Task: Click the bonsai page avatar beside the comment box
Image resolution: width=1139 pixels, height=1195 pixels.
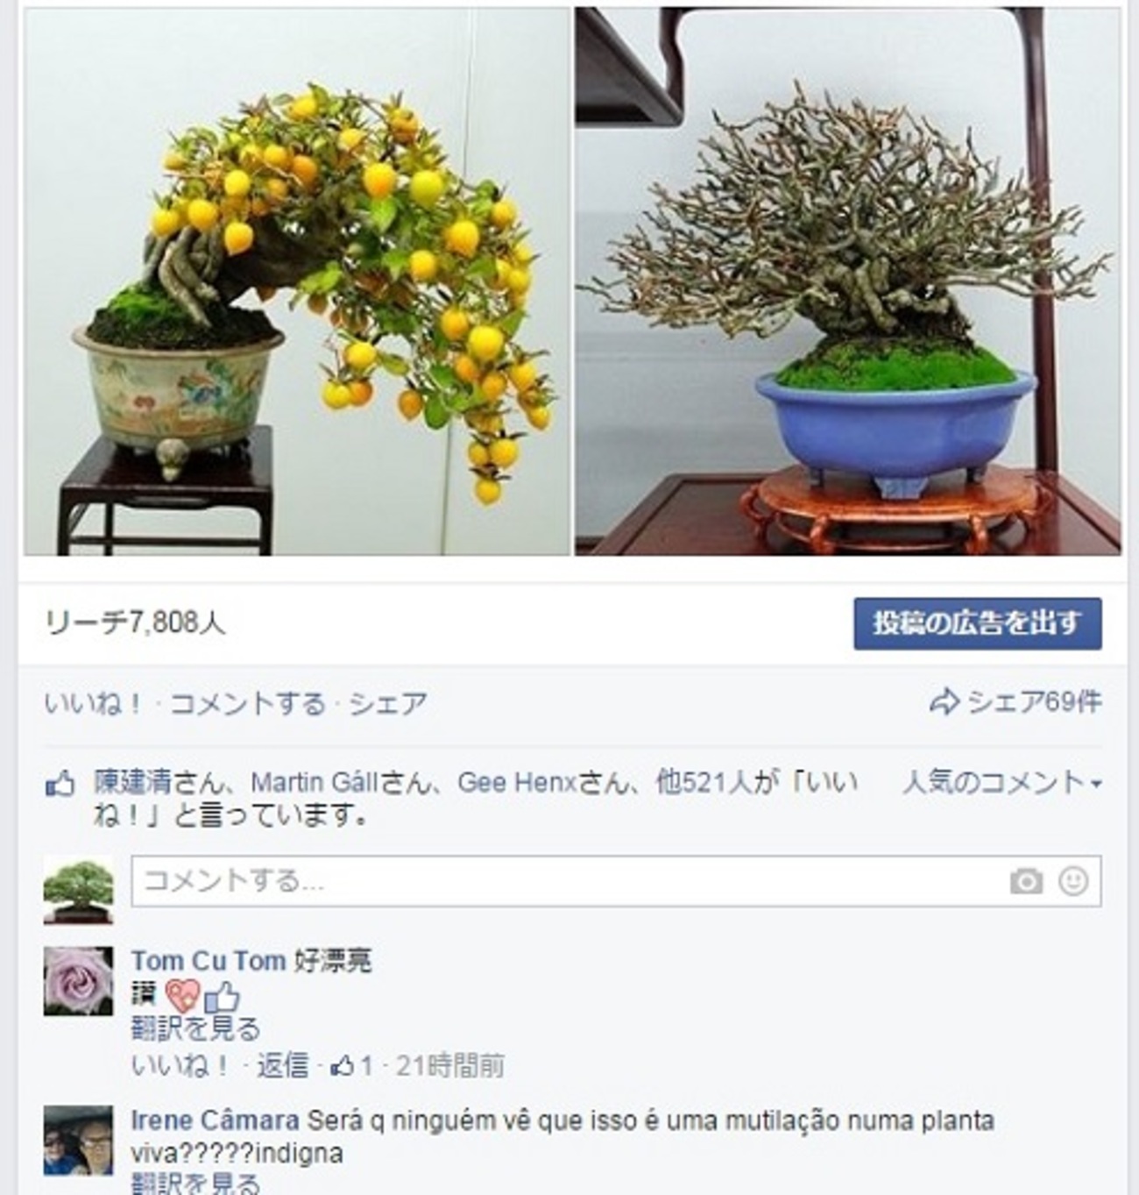Action: [78, 890]
